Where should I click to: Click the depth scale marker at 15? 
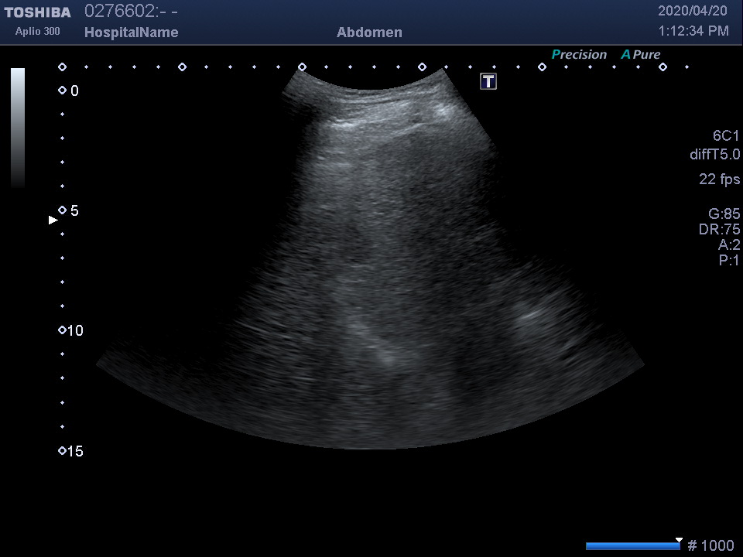[x=63, y=451]
